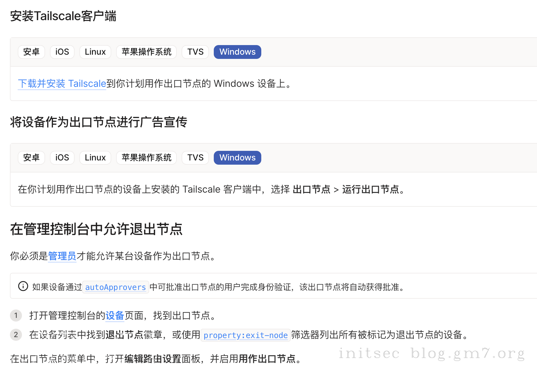The height and width of the screenshot is (375, 537).
Task: Click the heading 在管理控制台中允许退出节点
Action: click(96, 229)
